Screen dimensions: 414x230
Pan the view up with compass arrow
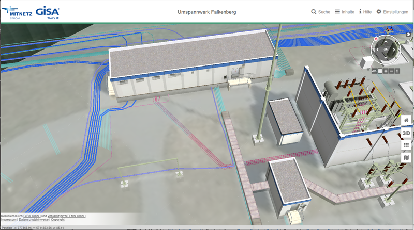click(x=386, y=42)
